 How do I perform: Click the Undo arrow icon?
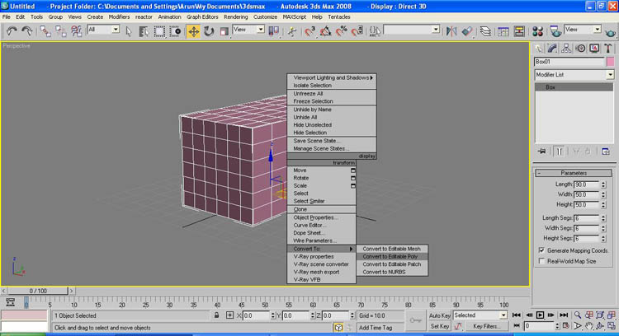point(12,31)
